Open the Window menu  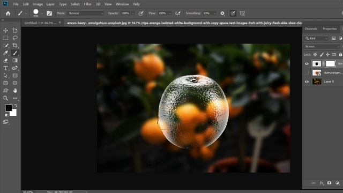pyautogui.click(x=122, y=4)
